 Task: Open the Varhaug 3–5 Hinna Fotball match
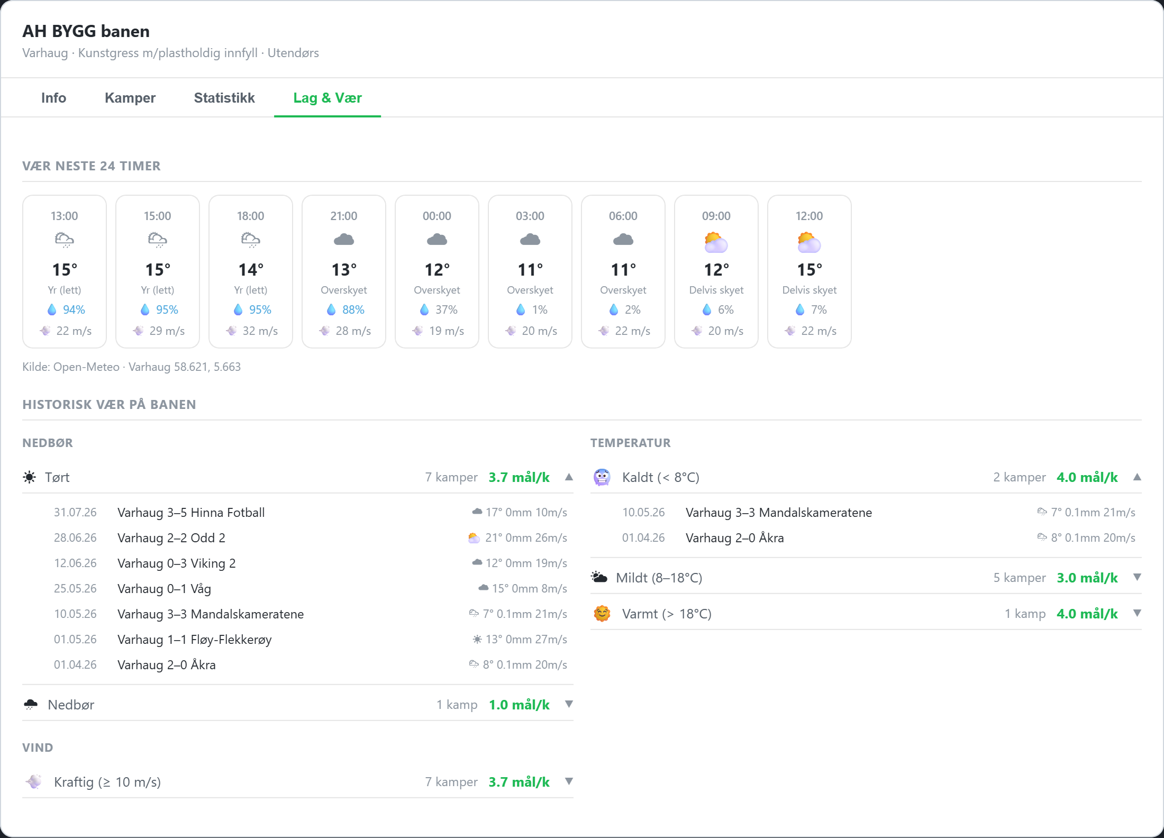[x=191, y=513]
